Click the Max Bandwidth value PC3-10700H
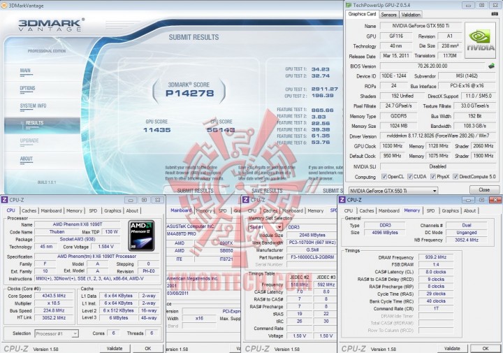Viewport: 503px width, 353px height. [x=312, y=243]
